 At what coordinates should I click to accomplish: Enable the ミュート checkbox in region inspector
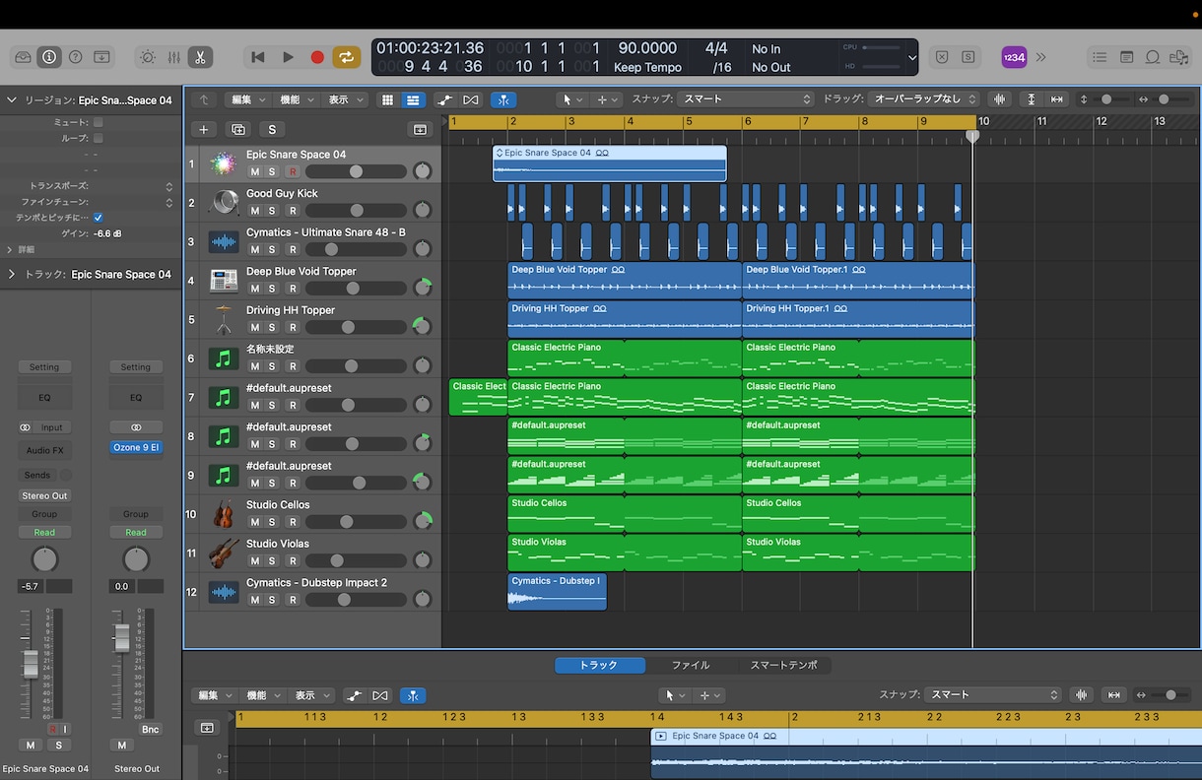tap(98, 123)
